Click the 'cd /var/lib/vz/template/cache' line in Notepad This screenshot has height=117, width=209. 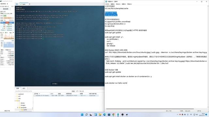pyautogui.click(x=117, y=8)
